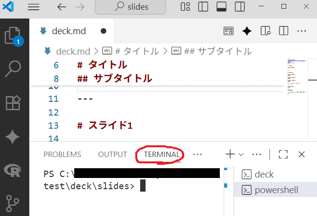Open the R extension view in activity bar
This screenshot has width=317, height=216.
coord(13,170)
